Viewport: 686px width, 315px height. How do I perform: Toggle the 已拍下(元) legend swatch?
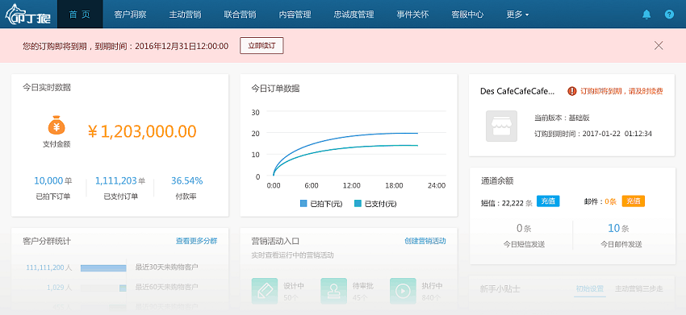tap(303, 203)
